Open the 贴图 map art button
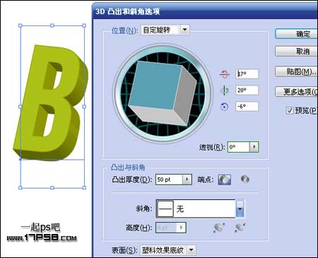The height and width of the screenshot is (258, 318). coord(297,71)
